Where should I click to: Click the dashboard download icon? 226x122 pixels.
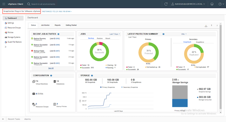point(206,25)
